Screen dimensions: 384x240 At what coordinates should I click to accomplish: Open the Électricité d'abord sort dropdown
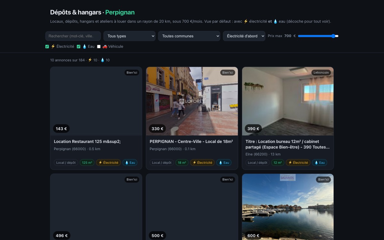pos(244,36)
